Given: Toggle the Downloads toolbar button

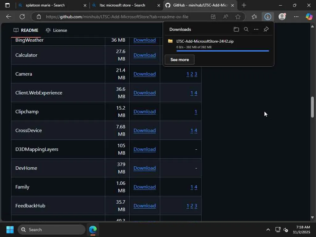Looking at the screenshot, I should pyautogui.click(x=268, y=17).
